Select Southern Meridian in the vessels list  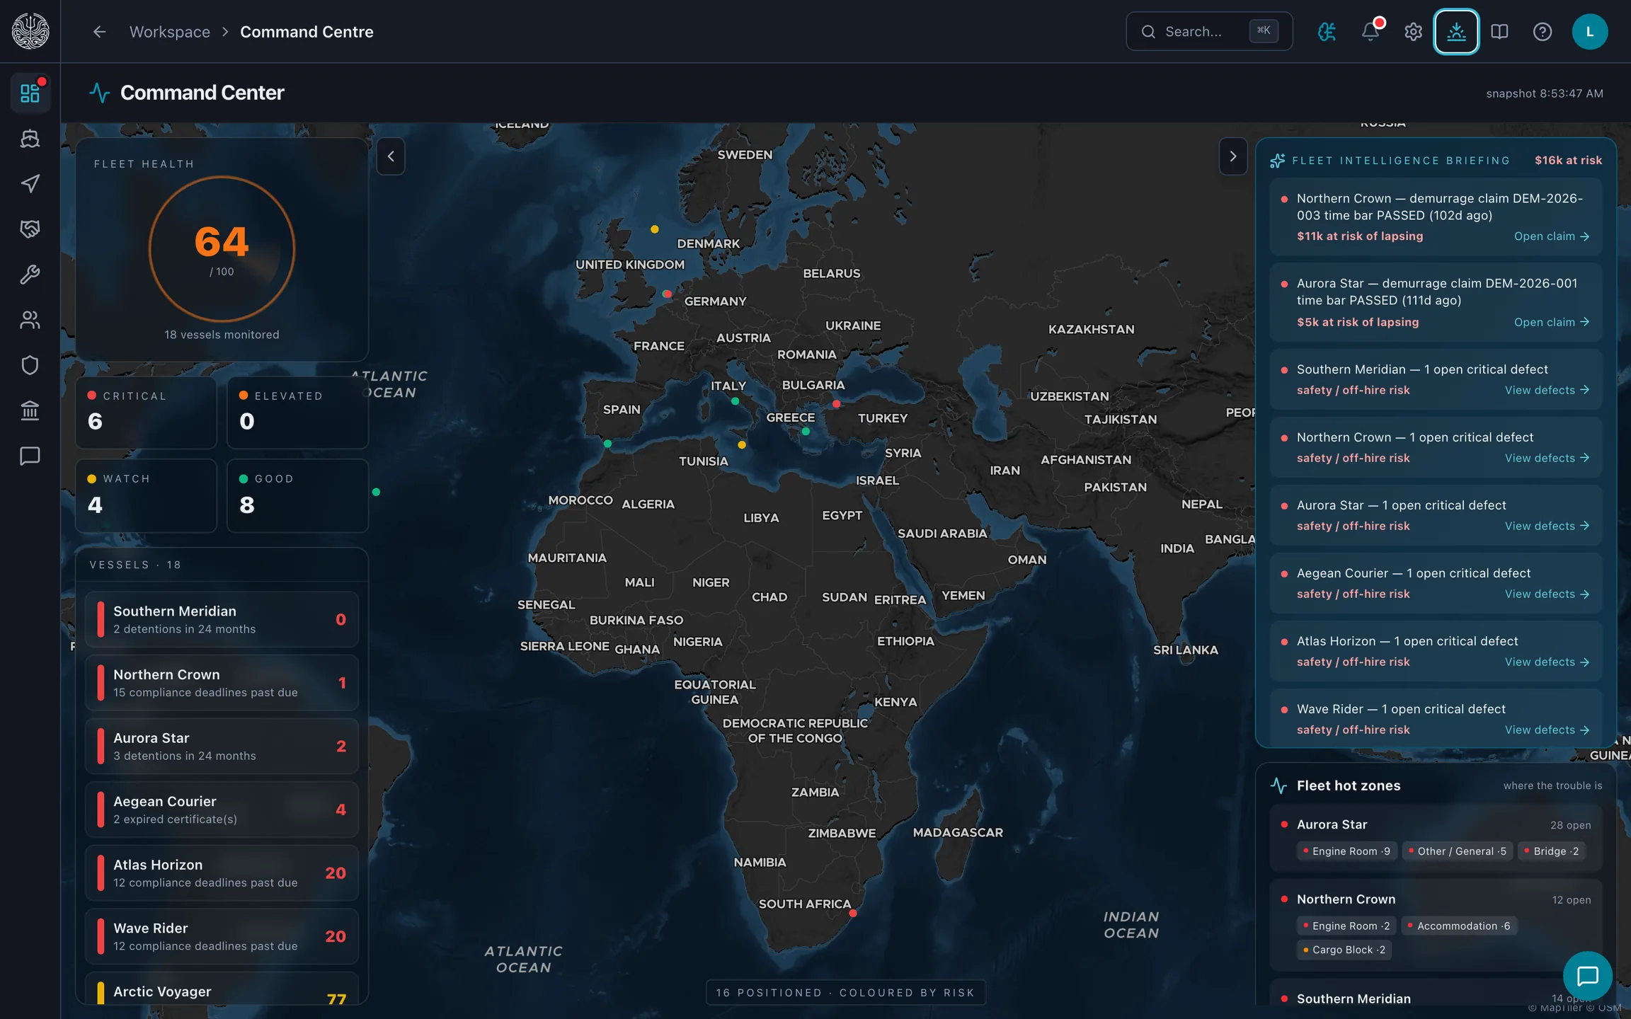click(222, 619)
